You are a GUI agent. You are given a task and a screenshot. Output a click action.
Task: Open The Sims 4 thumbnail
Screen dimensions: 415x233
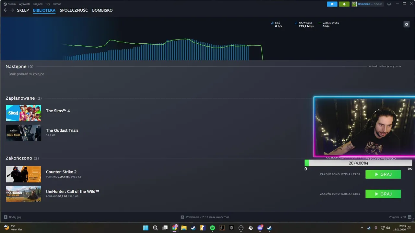[x=23, y=113]
